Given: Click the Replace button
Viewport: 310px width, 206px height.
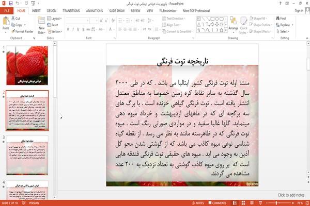Looking at the screenshot, I should pos(283,25).
